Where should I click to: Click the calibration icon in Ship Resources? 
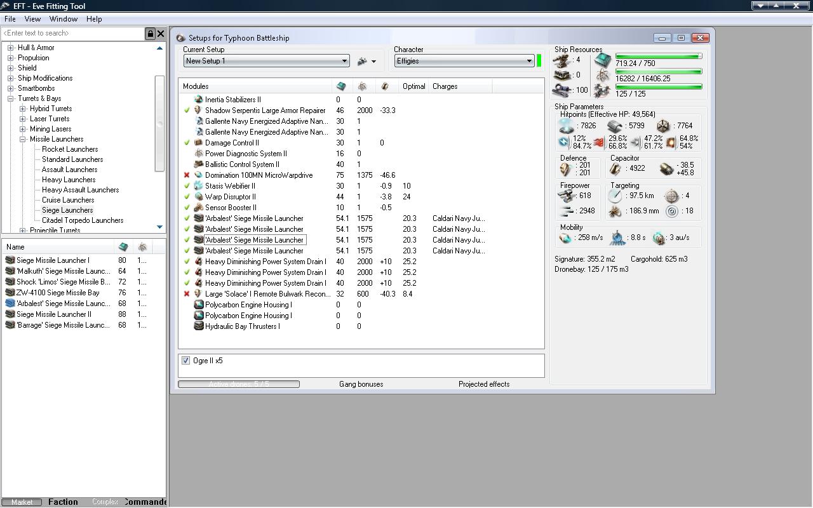point(562,90)
